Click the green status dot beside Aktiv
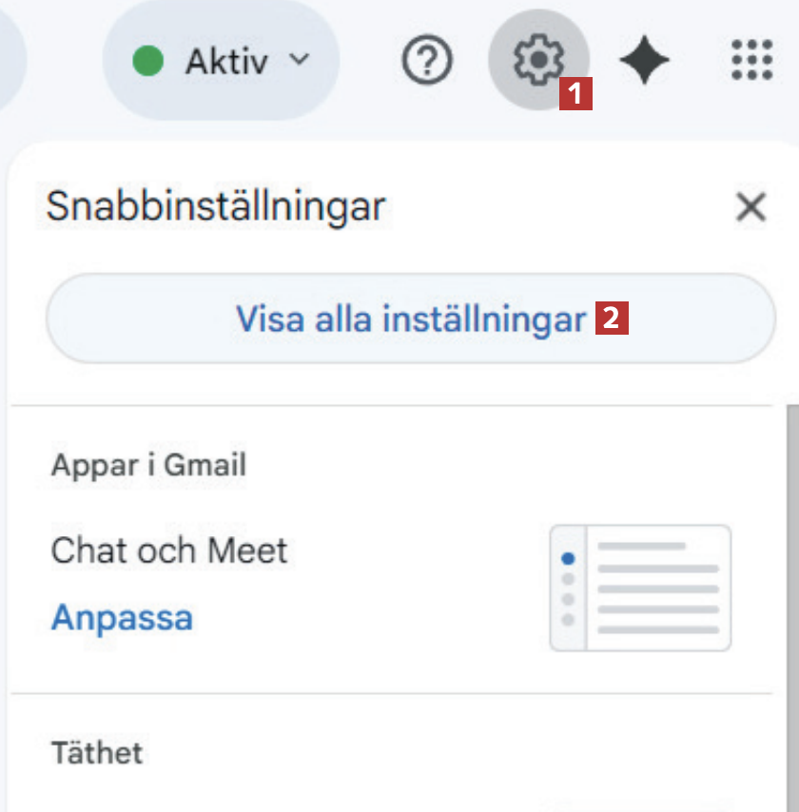Screen dimensions: 799x812 148,62
